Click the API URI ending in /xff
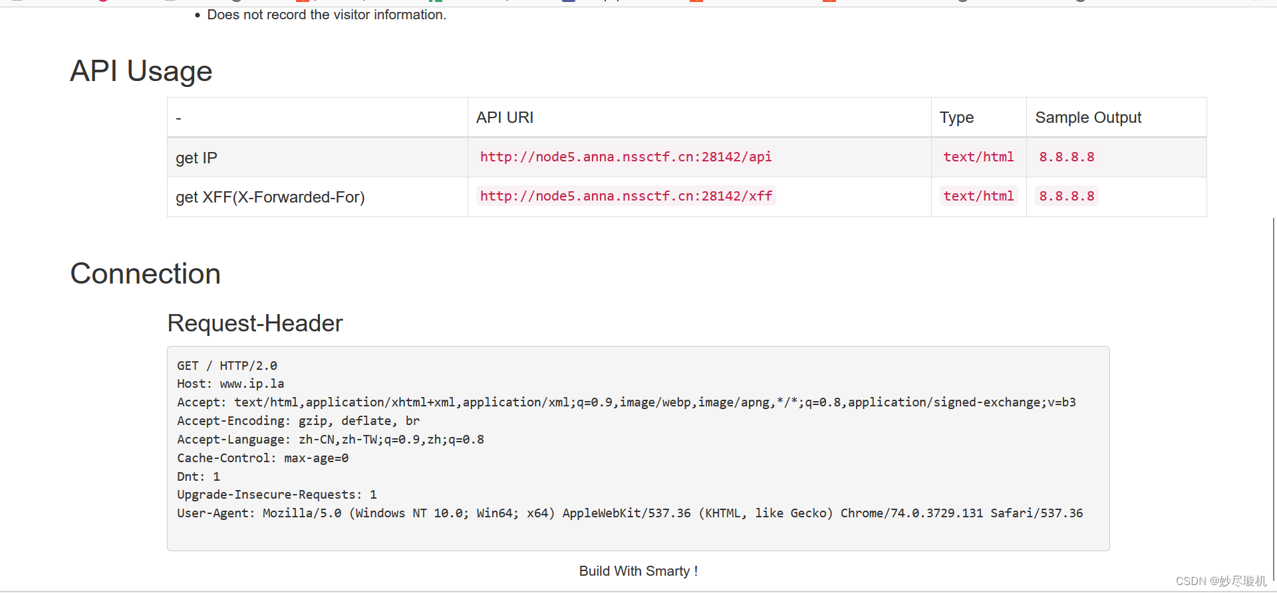This screenshot has height=593, width=1277. [x=626, y=196]
